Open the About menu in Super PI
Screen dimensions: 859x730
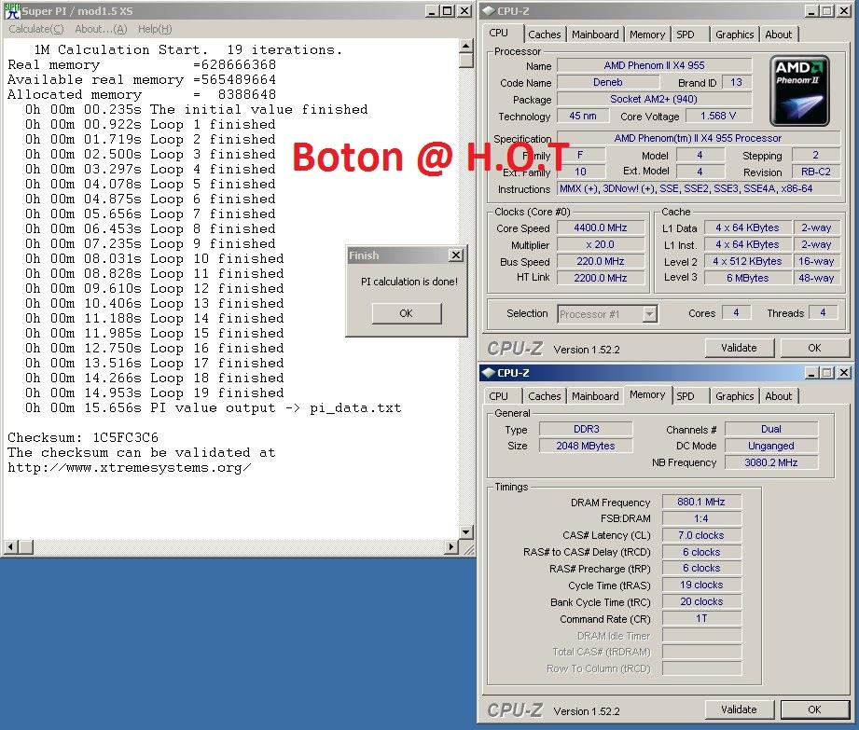[101, 29]
